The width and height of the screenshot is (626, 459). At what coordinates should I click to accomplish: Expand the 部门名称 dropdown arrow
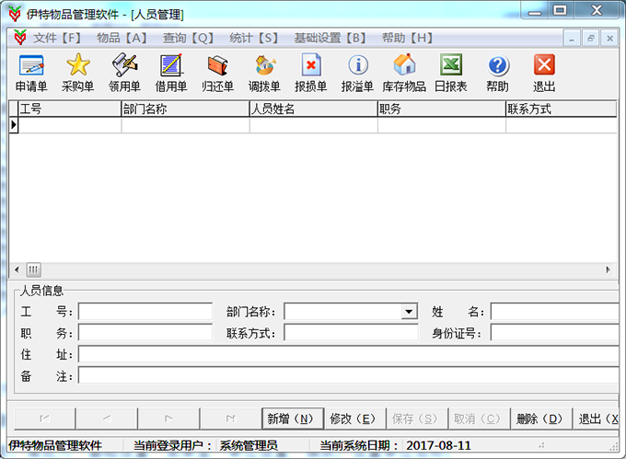pos(409,312)
